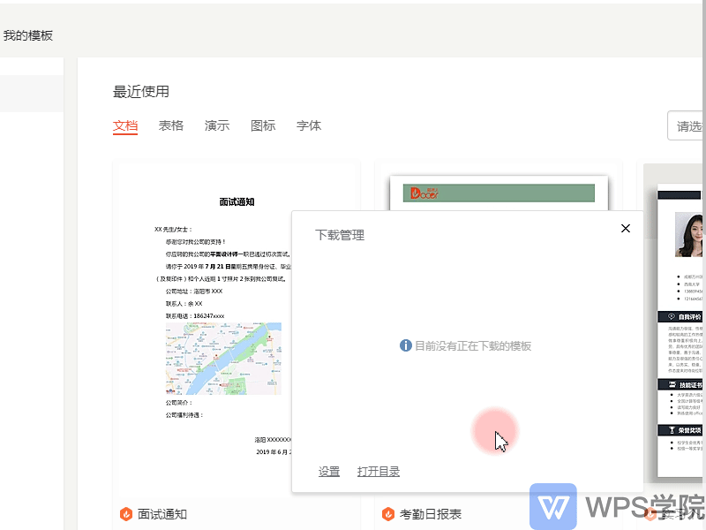Open 设置 in the download manager
This screenshot has width=706, height=530.
(x=329, y=471)
